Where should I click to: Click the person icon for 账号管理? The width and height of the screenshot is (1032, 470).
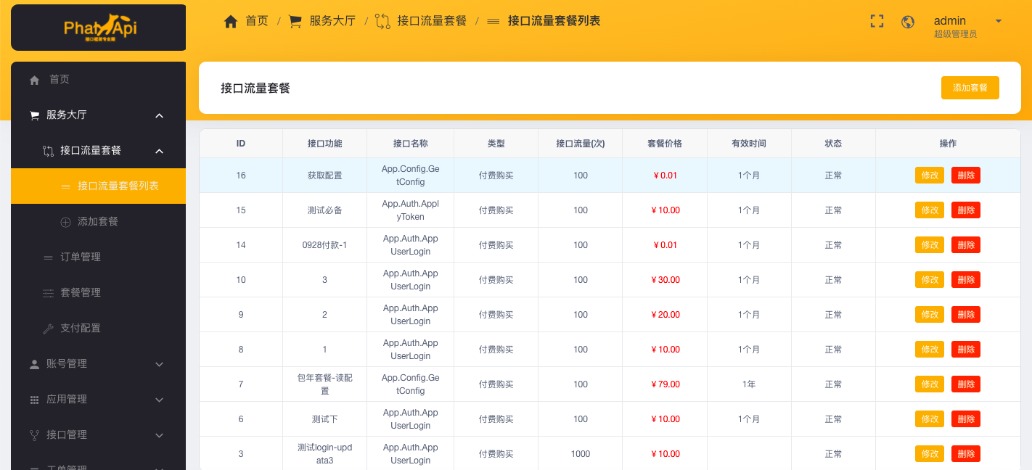(34, 364)
